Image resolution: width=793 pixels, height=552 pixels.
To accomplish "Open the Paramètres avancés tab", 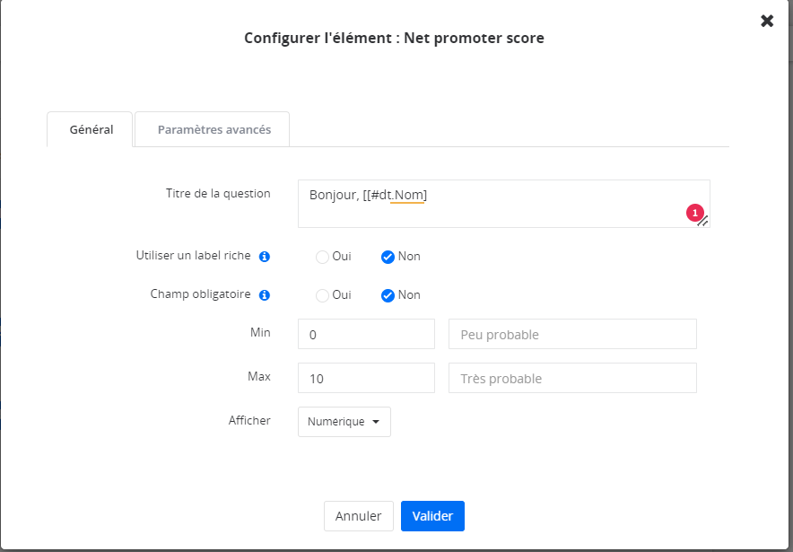I will tap(213, 129).
